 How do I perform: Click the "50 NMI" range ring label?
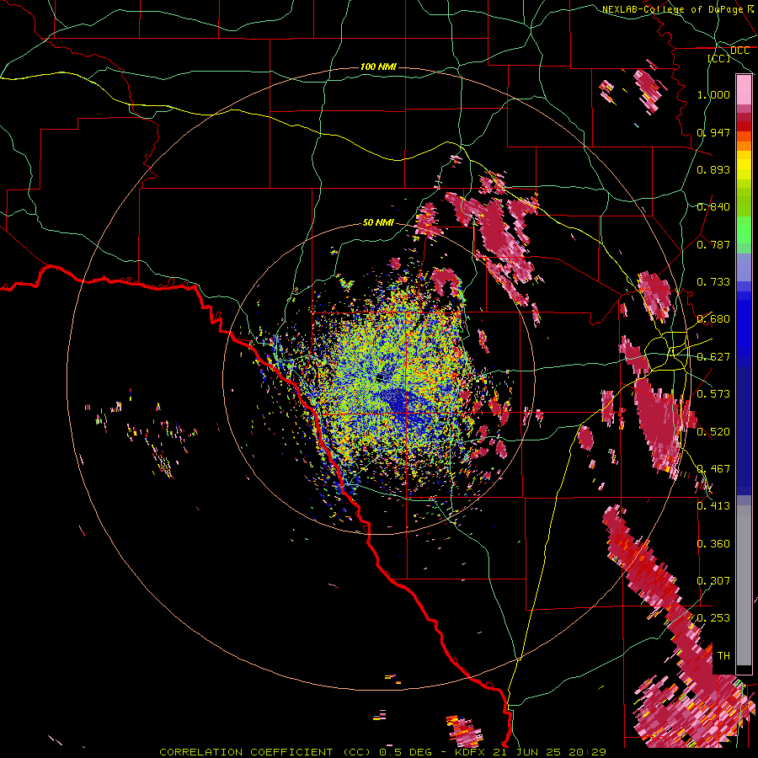[x=378, y=222]
